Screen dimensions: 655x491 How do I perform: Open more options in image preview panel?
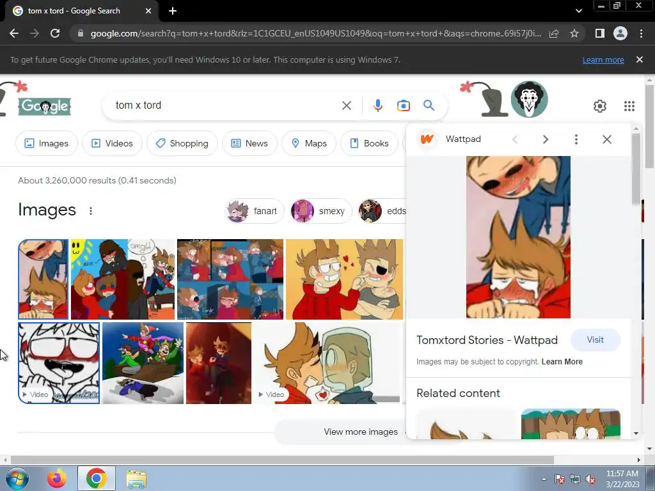tap(576, 139)
